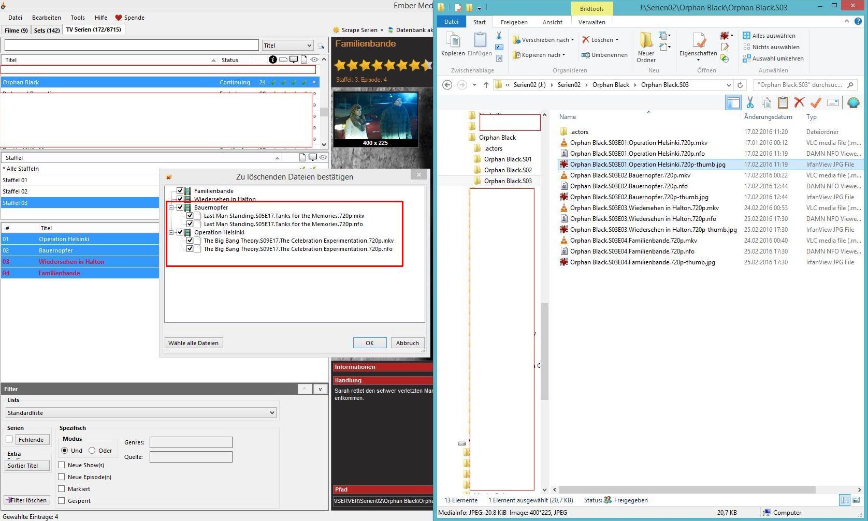Uncheck Last Man Standing .mkv file checkbox
Screen dimensions: 868x521
click(x=190, y=216)
